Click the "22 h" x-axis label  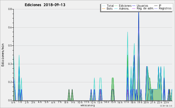pos(159,102)
